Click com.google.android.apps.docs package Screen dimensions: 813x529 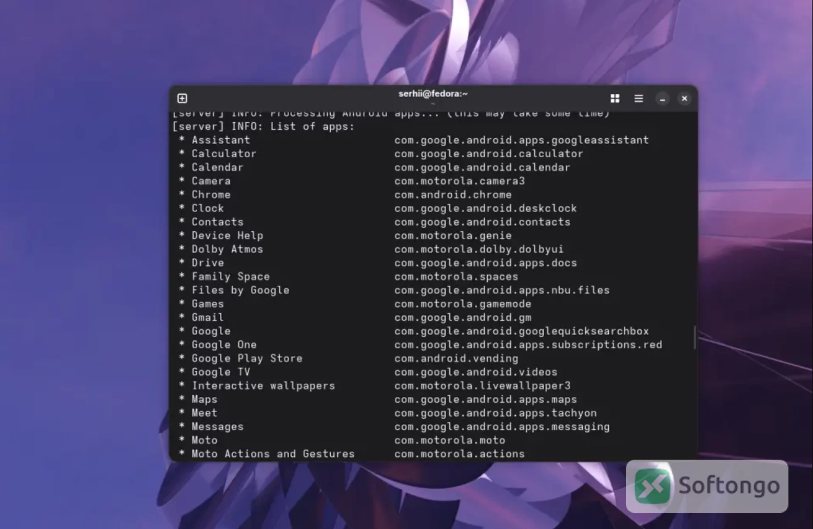coord(485,263)
